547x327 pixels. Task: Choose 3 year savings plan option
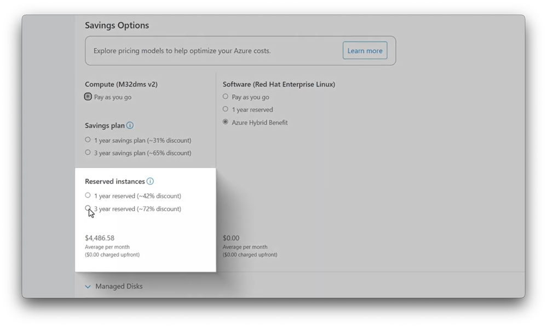click(88, 152)
